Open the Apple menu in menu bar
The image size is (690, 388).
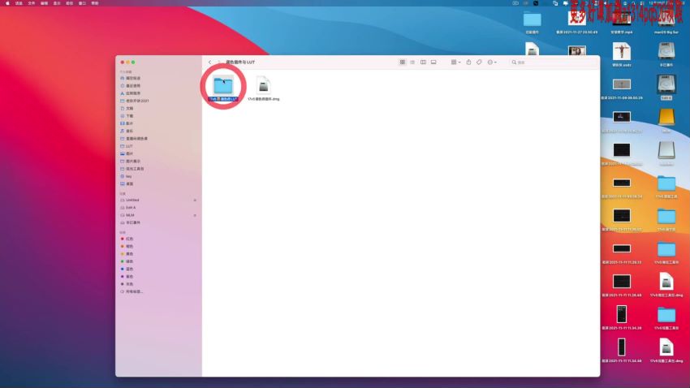pos(6,3)
